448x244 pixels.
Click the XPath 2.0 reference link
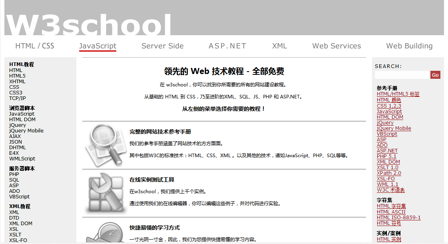click(x=389, y=173)
